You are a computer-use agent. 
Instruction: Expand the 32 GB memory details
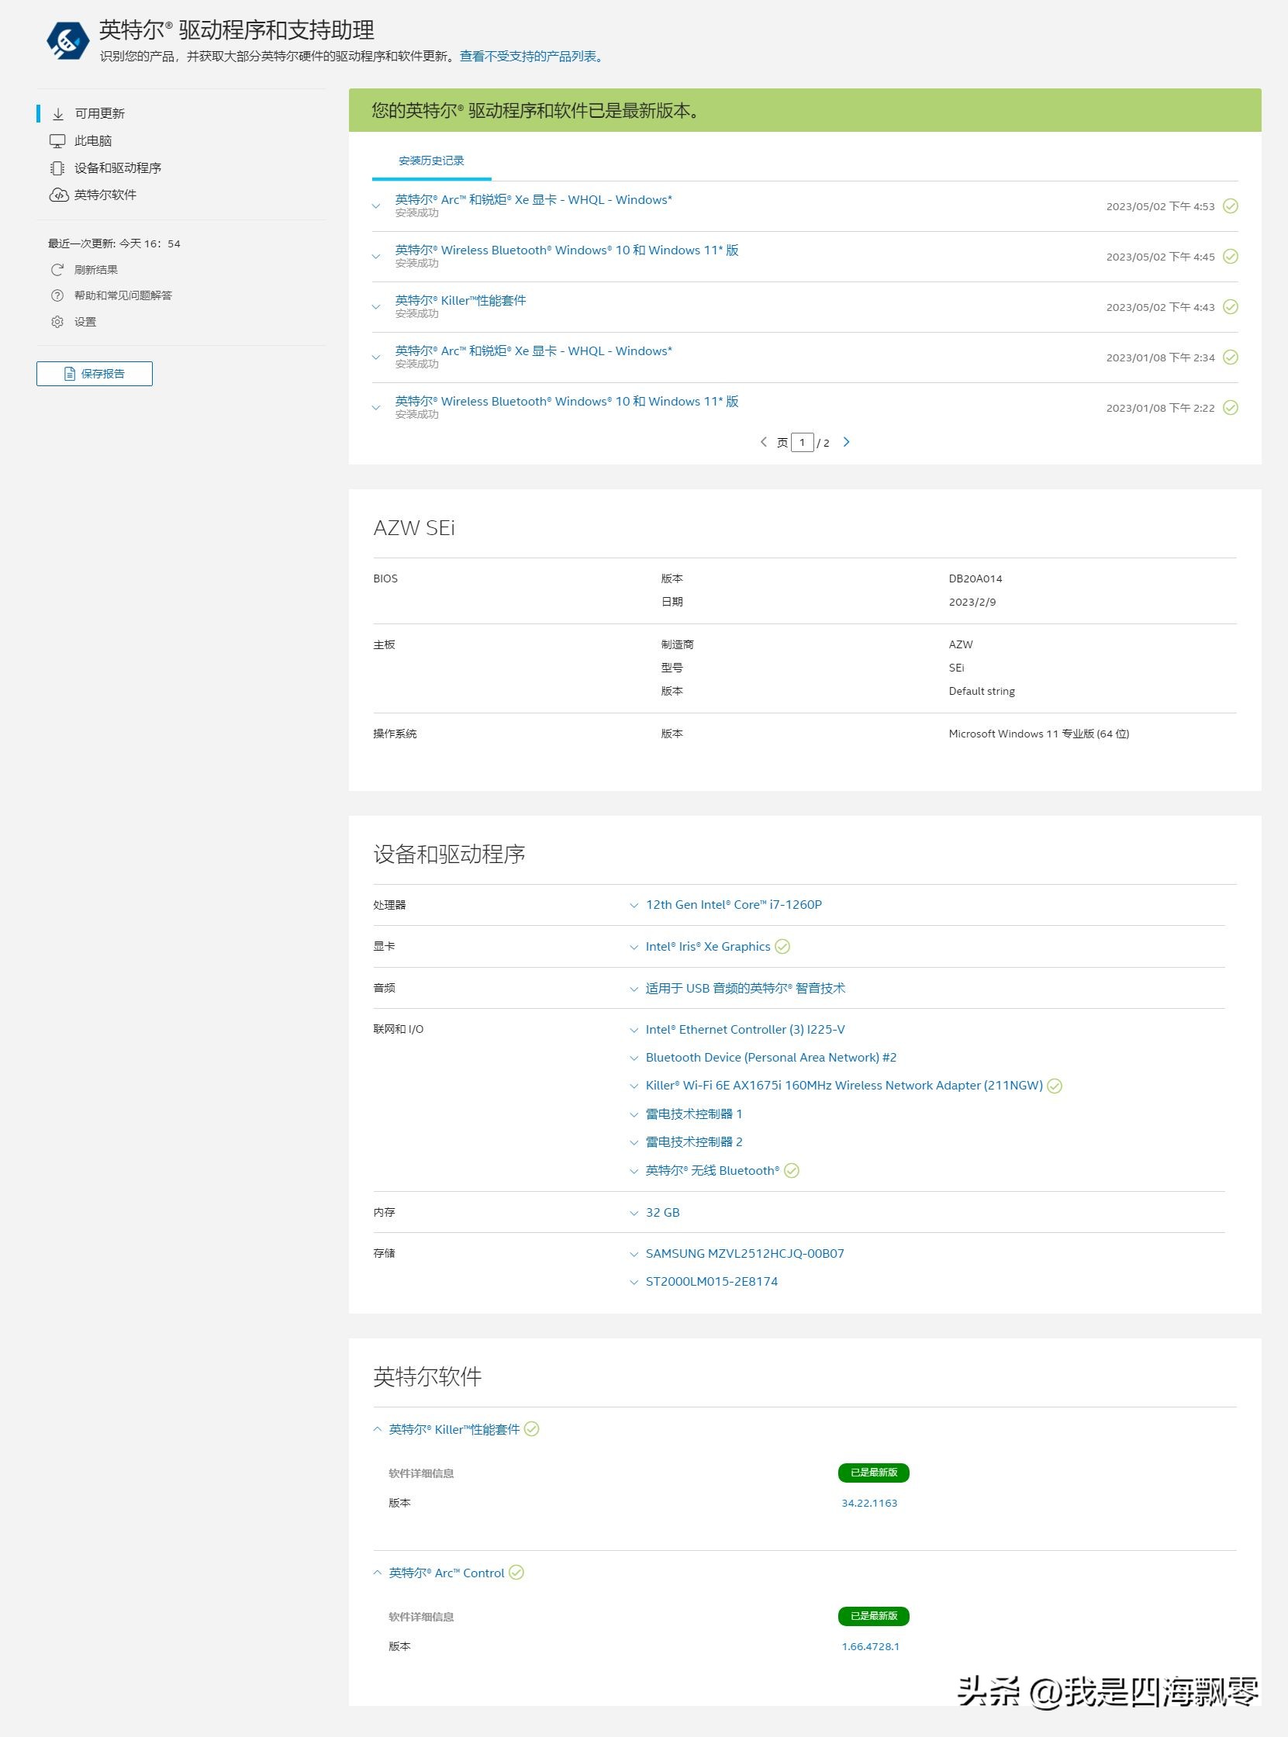coord(634,1213)
